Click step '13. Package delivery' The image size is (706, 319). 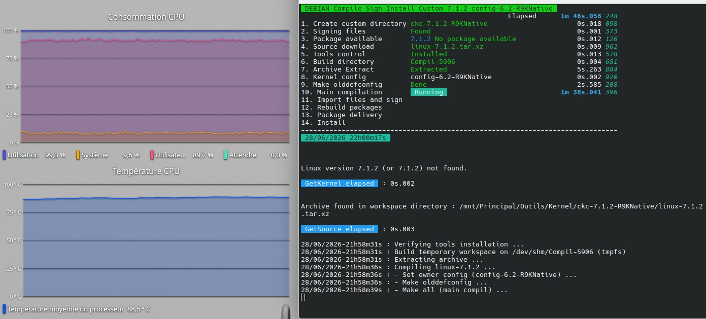click(x=342, y=115)
